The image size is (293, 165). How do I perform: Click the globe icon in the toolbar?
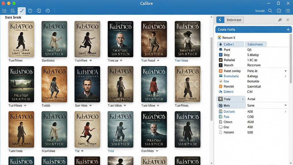48,11
